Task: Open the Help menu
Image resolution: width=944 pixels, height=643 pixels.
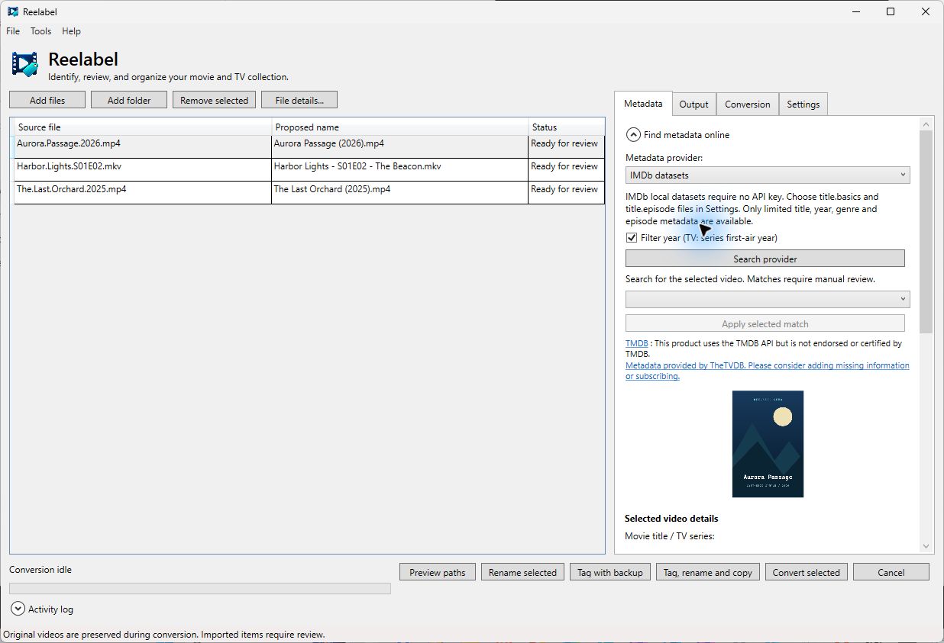Action: pyautogui.click(x=71, y=31)
